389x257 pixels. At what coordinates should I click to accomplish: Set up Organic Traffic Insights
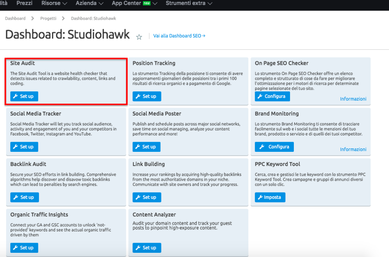(x=24, y=248)
